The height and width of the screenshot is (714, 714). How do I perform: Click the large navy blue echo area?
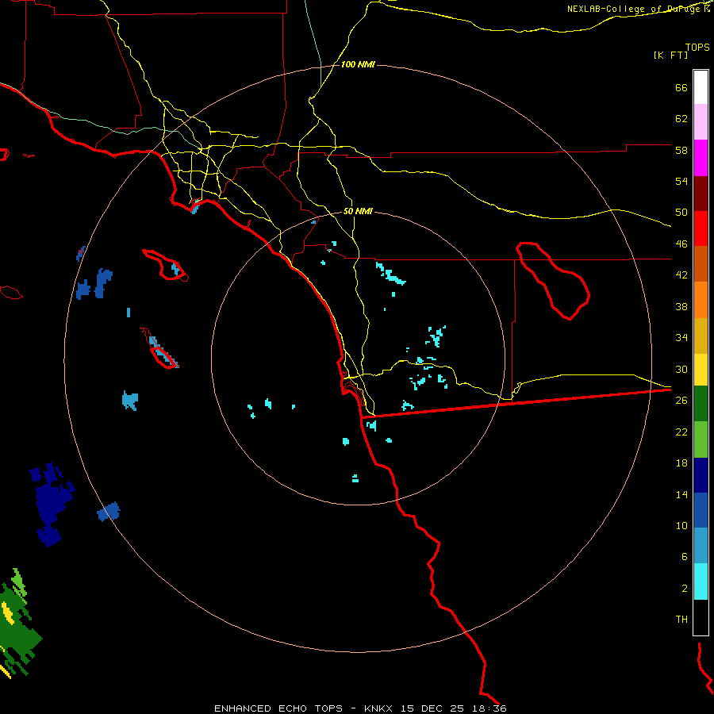52,504
